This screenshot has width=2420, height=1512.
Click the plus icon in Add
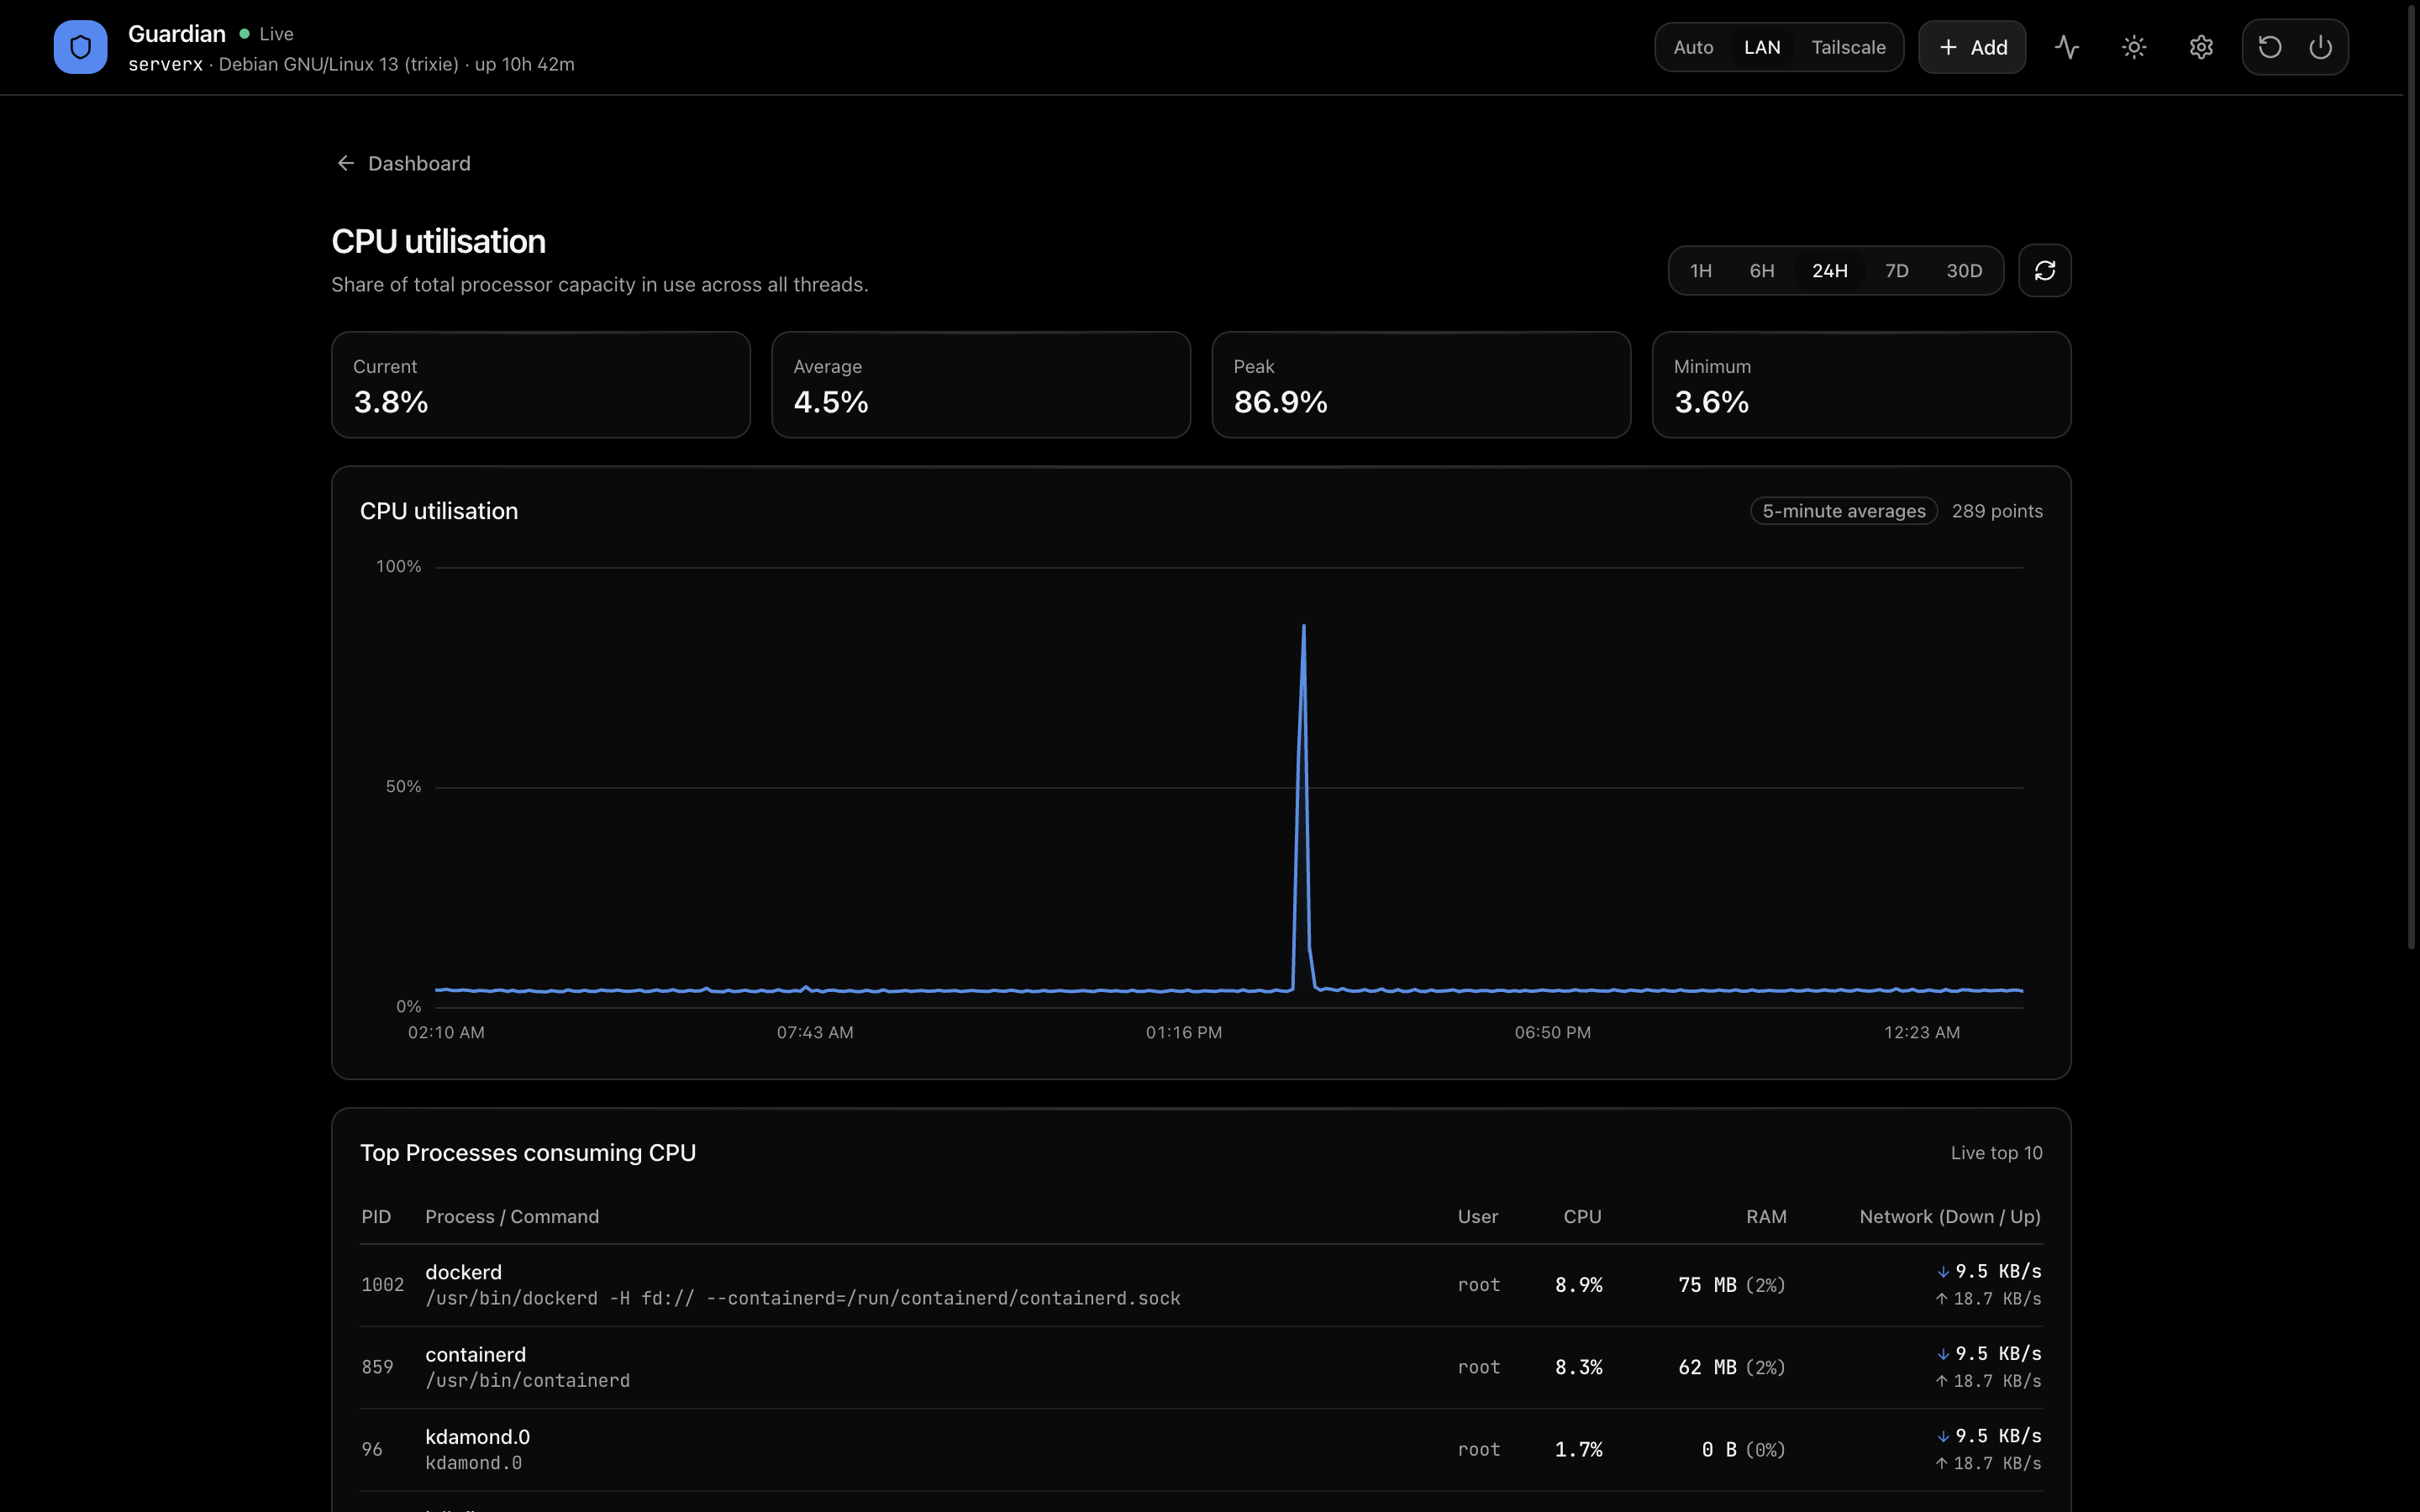1948,47
